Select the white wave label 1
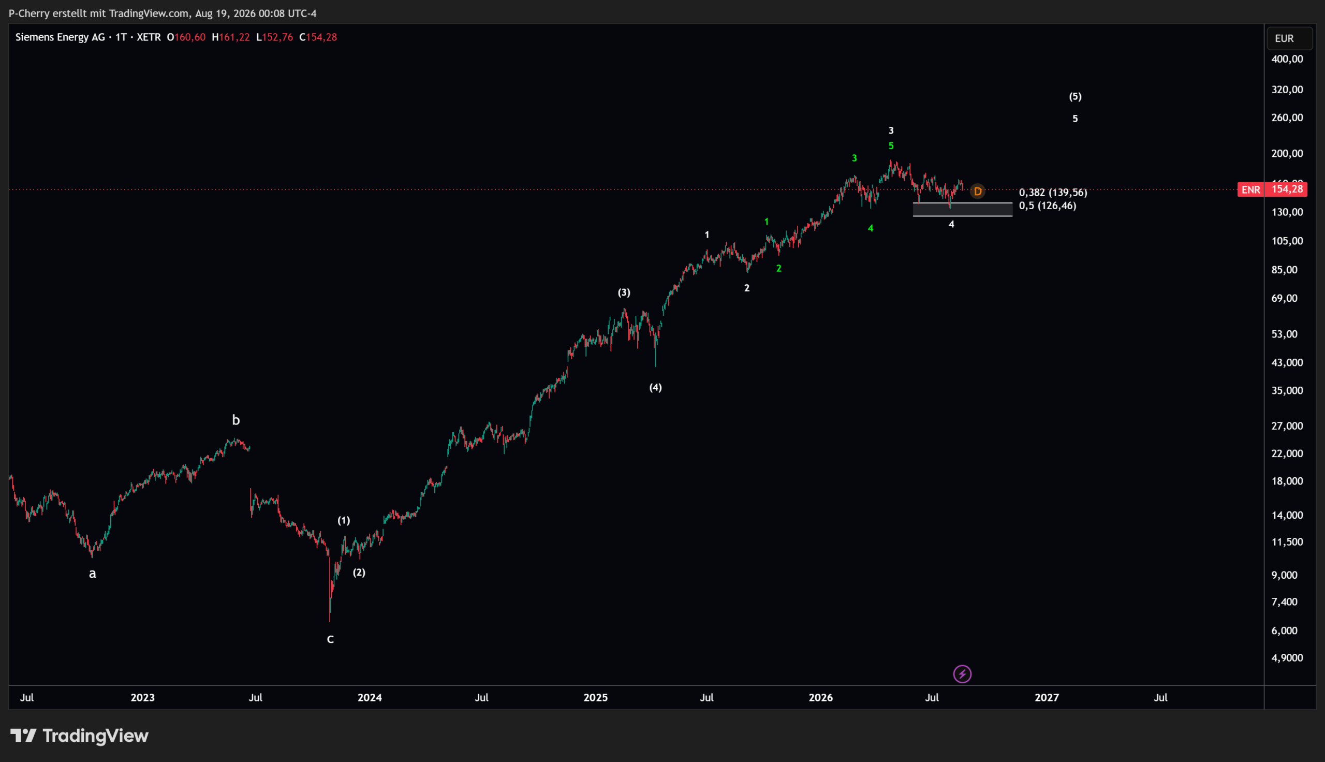 706,235
